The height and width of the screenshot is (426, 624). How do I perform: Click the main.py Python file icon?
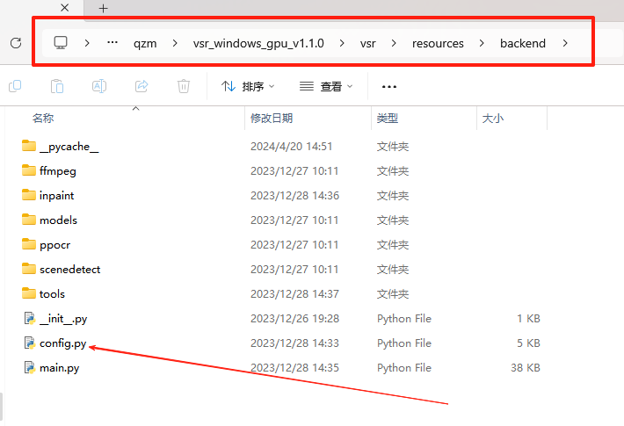(30, 367)
